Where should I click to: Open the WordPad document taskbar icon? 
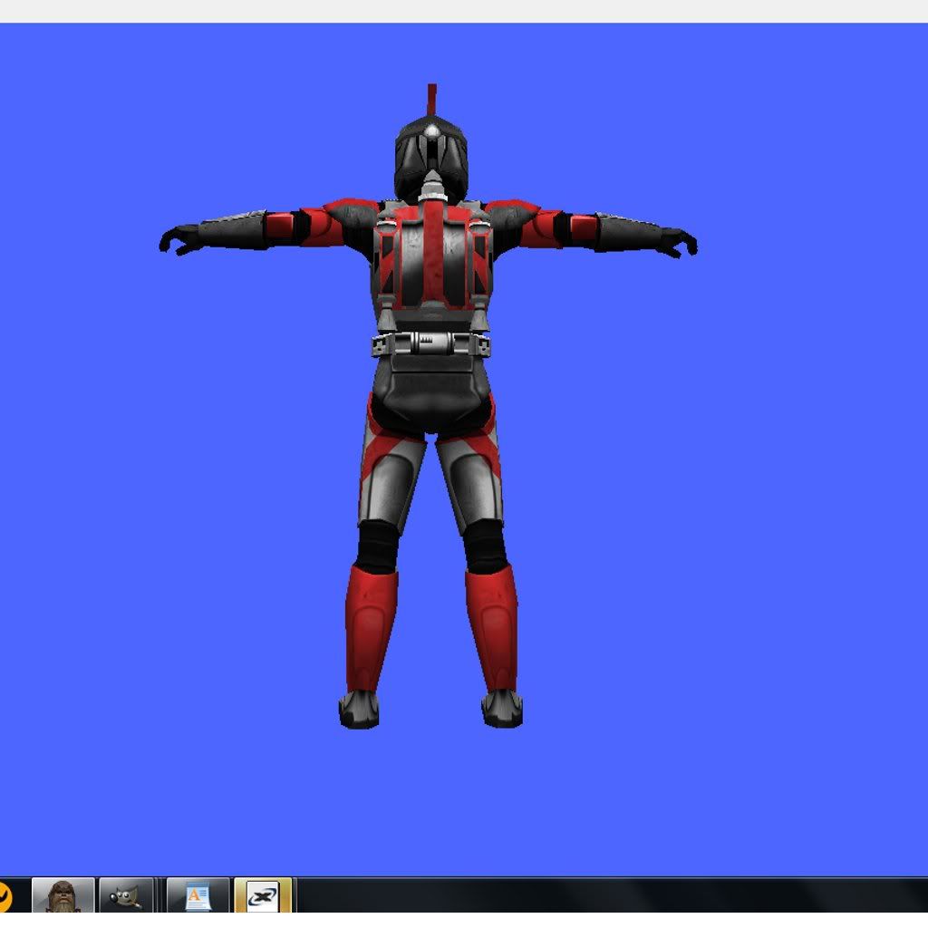coord(198,895)
